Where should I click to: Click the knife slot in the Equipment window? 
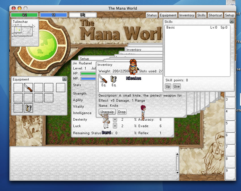click(x=28, y=88)
